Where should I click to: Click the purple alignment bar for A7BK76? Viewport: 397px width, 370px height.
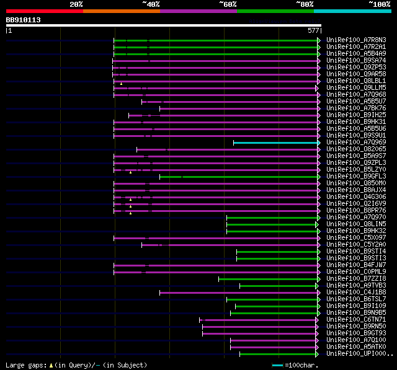[238, 108]
